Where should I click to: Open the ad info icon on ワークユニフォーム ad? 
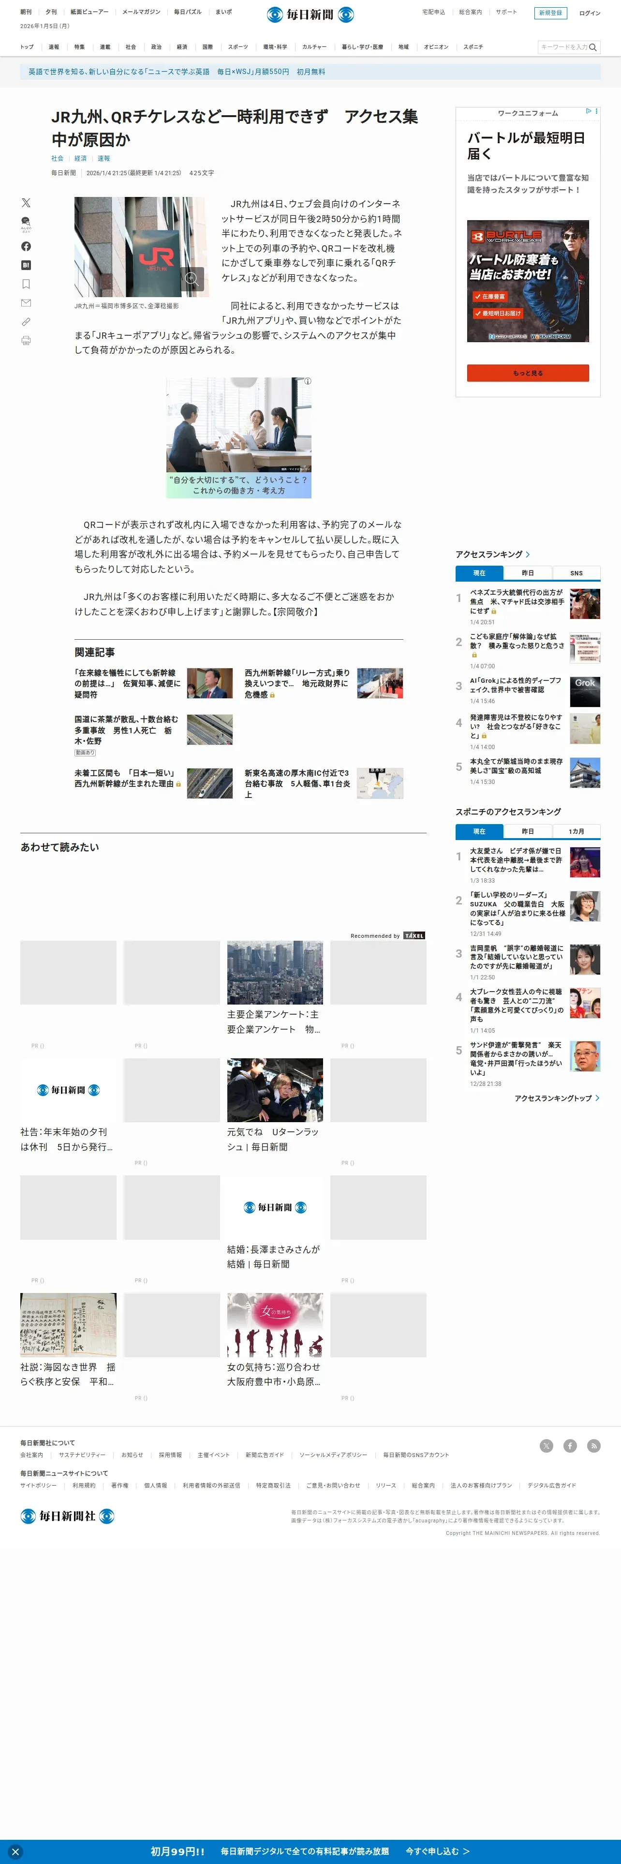(x=589, y=111)
